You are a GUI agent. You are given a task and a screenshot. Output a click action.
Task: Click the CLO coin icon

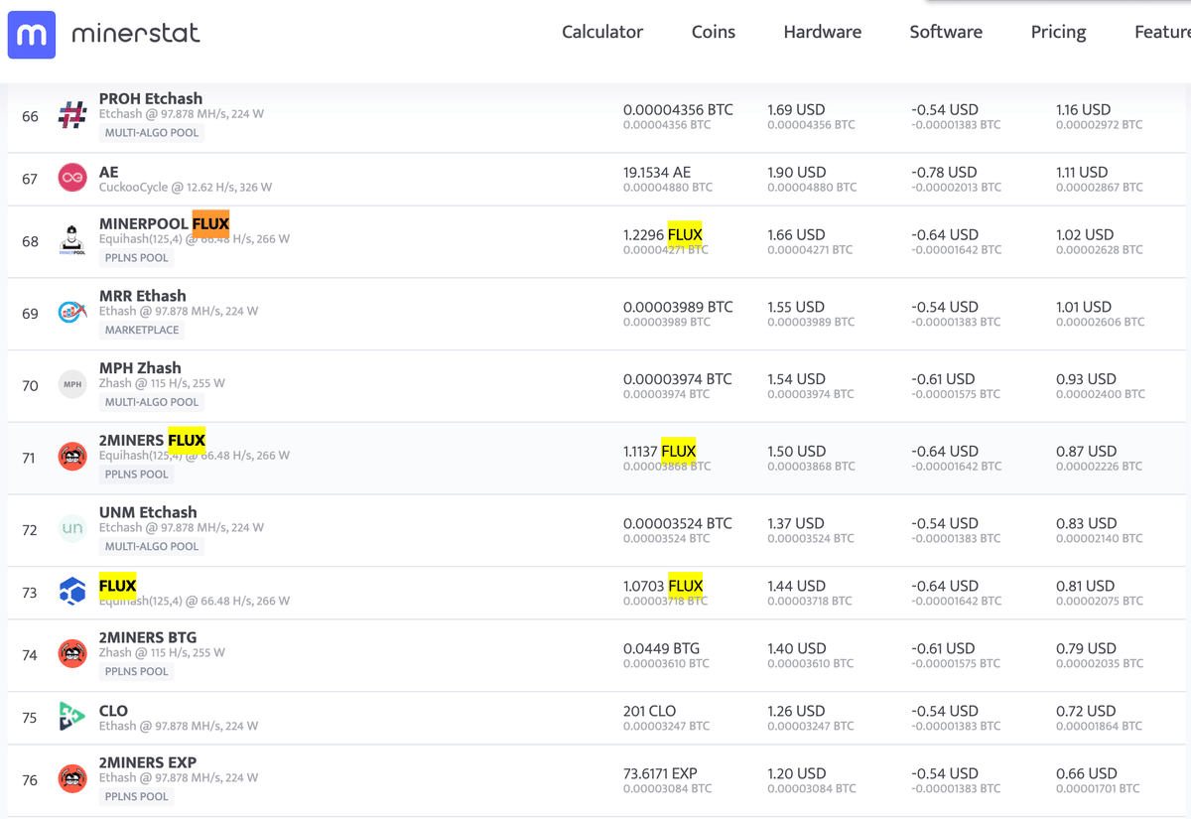tap(72, 717)
